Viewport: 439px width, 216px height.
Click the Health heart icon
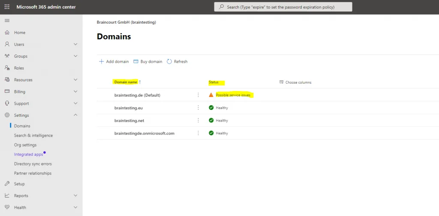coord(7,207)
